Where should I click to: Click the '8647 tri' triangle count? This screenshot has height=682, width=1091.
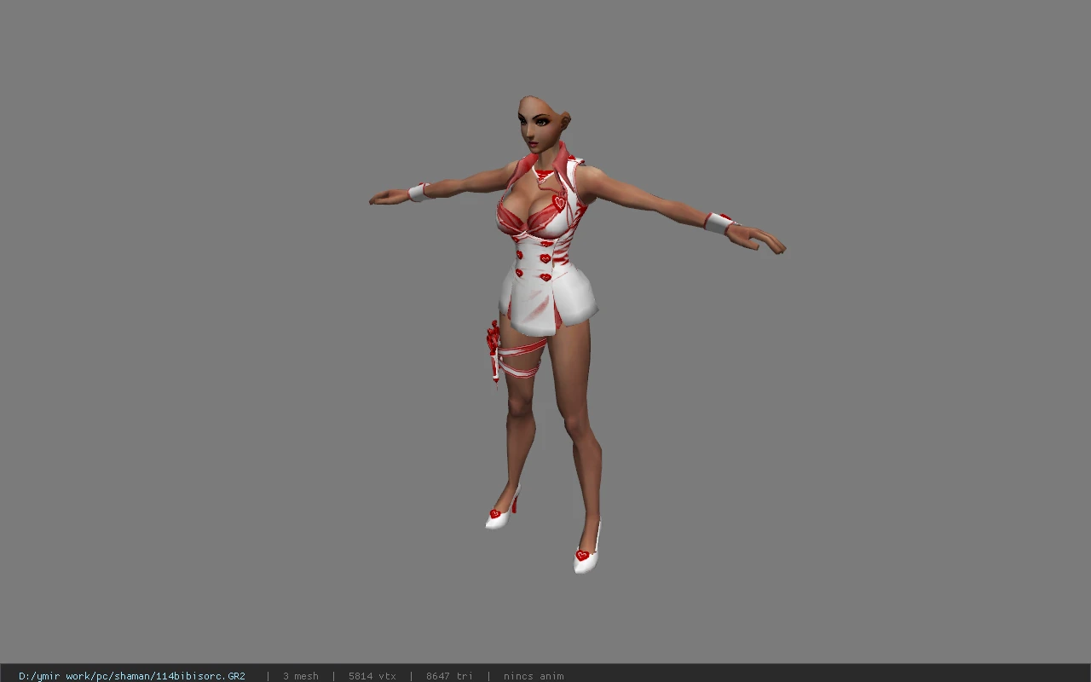click(449, 676)
